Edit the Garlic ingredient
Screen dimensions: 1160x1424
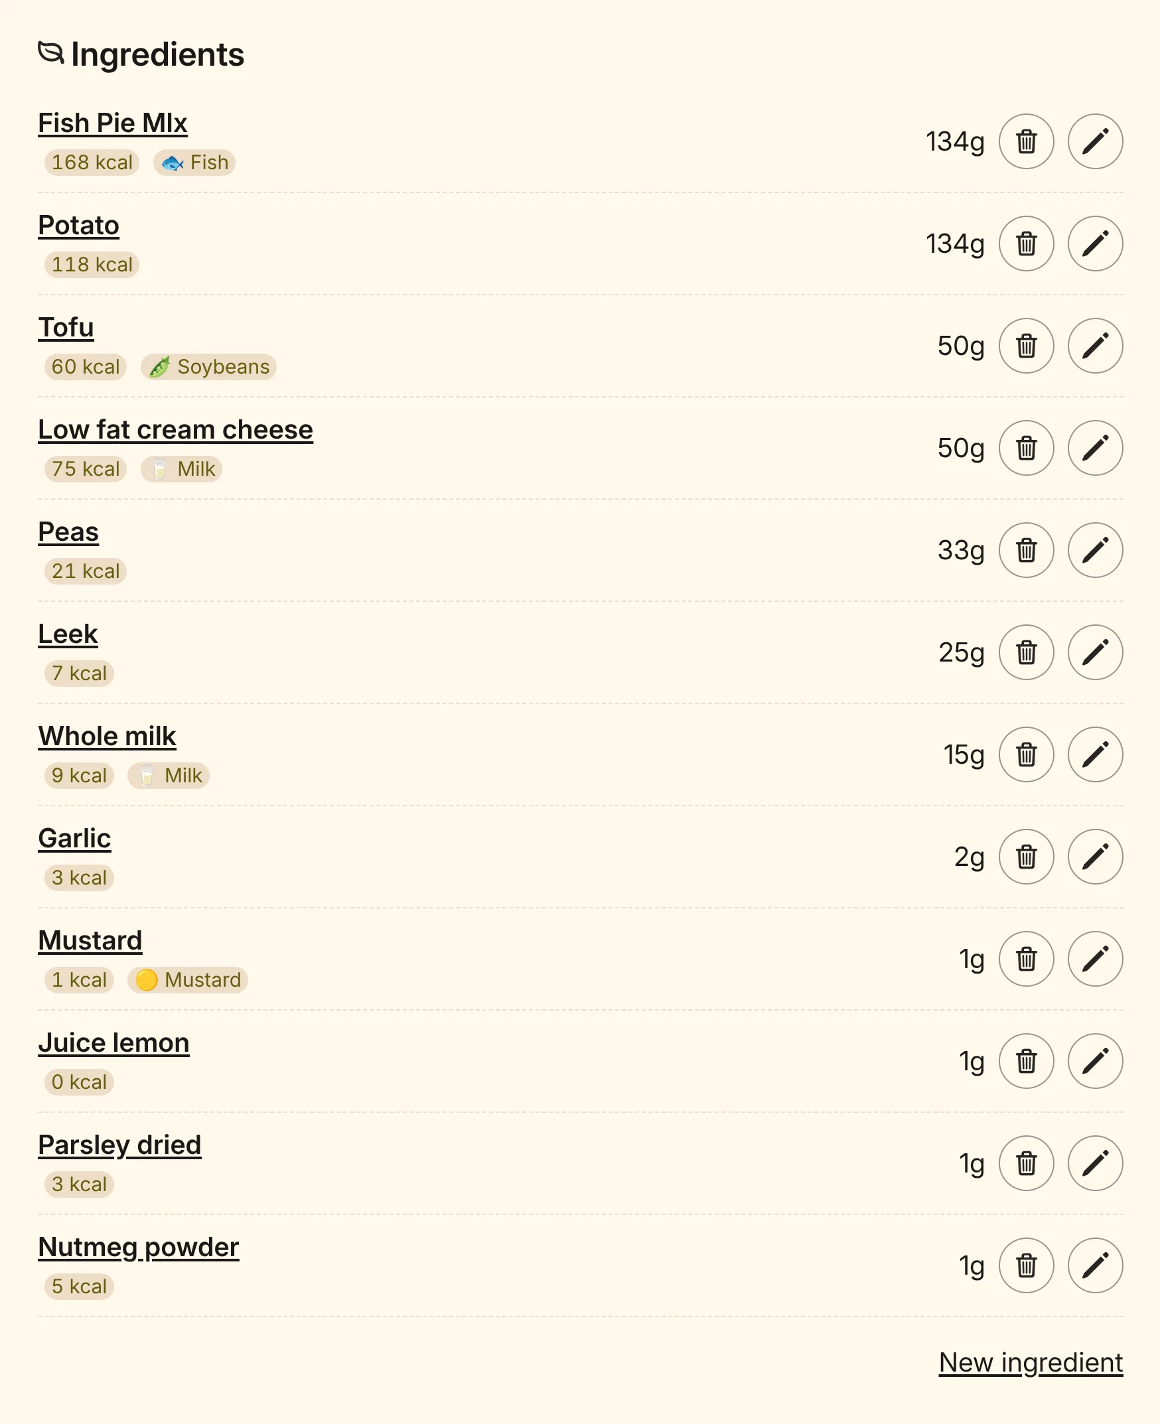click(x=1095, y=857)
